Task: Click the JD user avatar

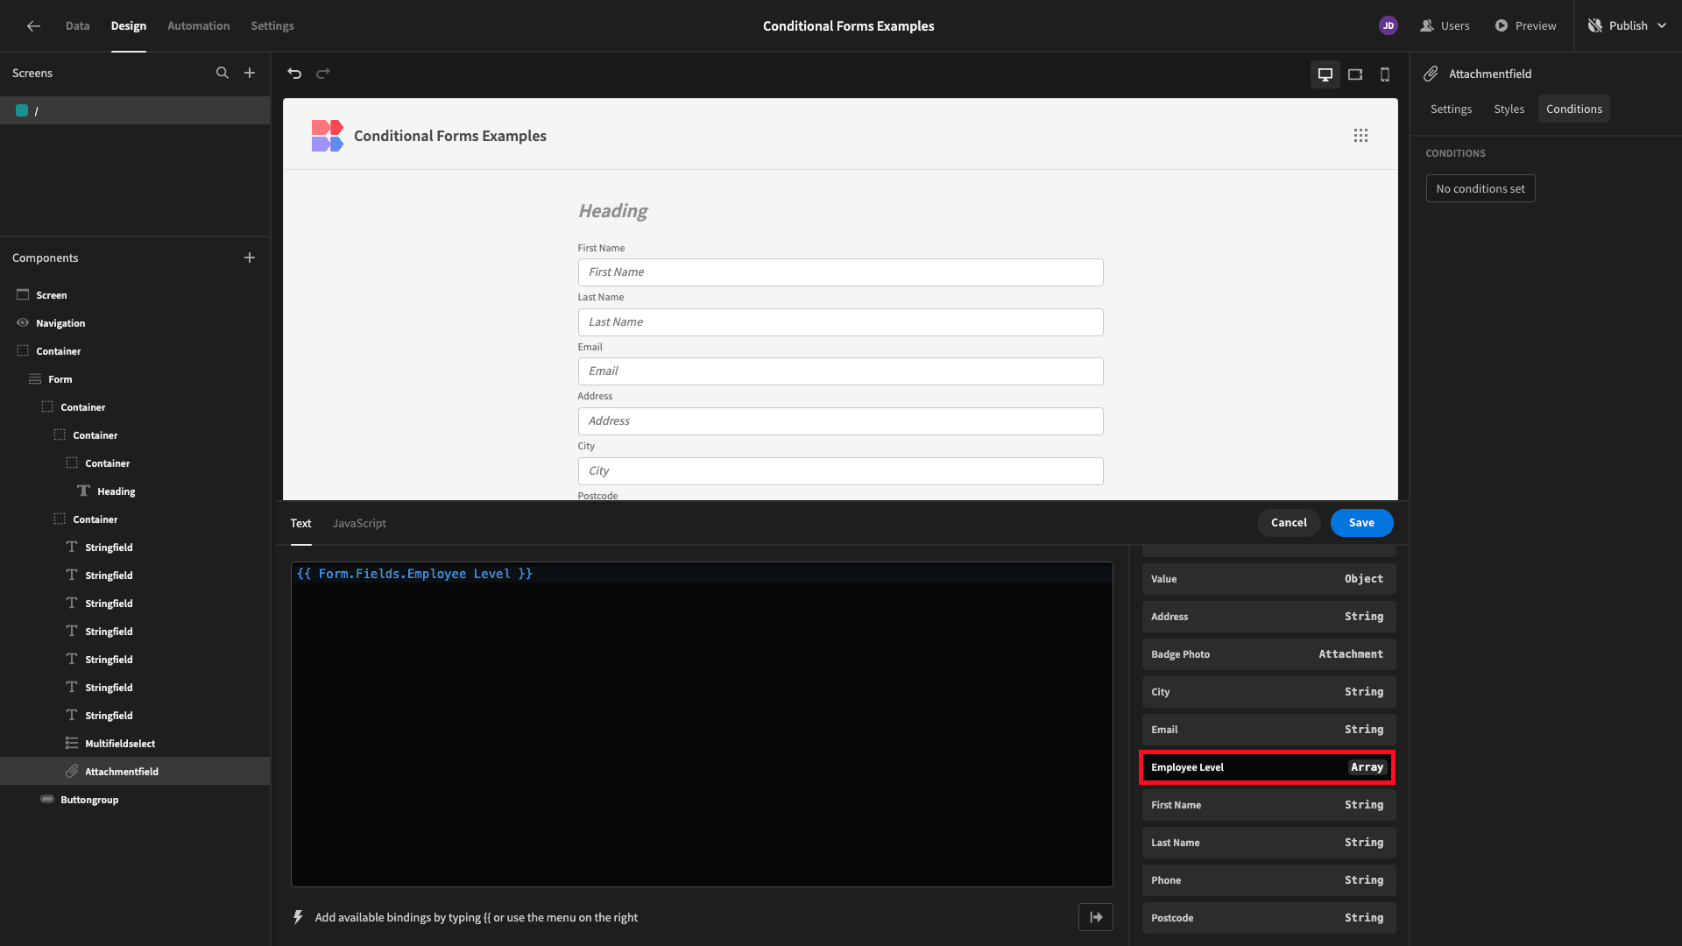Action: click(1388, 26)
